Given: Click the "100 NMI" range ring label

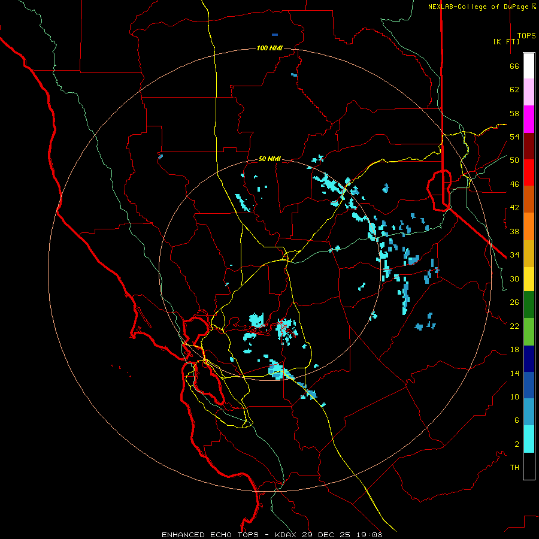Looking at the screenshot, I should click(269, 48).
